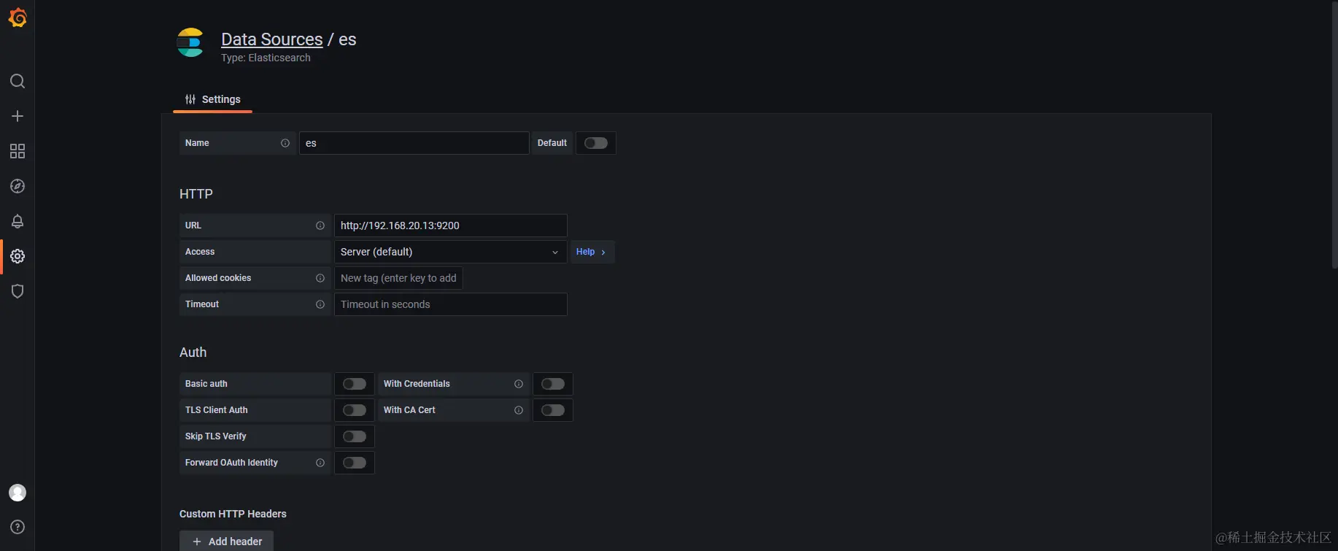Image resolution: width=1338 pixels, height=551 pixels.
Task: Open the user profile avatar
Action: point(18,493)
